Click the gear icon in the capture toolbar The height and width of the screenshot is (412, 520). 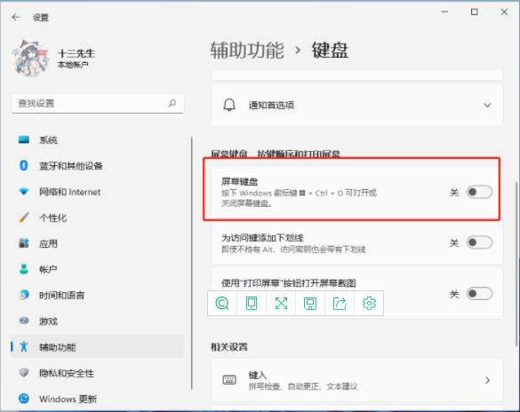click(x=369, y=303)
